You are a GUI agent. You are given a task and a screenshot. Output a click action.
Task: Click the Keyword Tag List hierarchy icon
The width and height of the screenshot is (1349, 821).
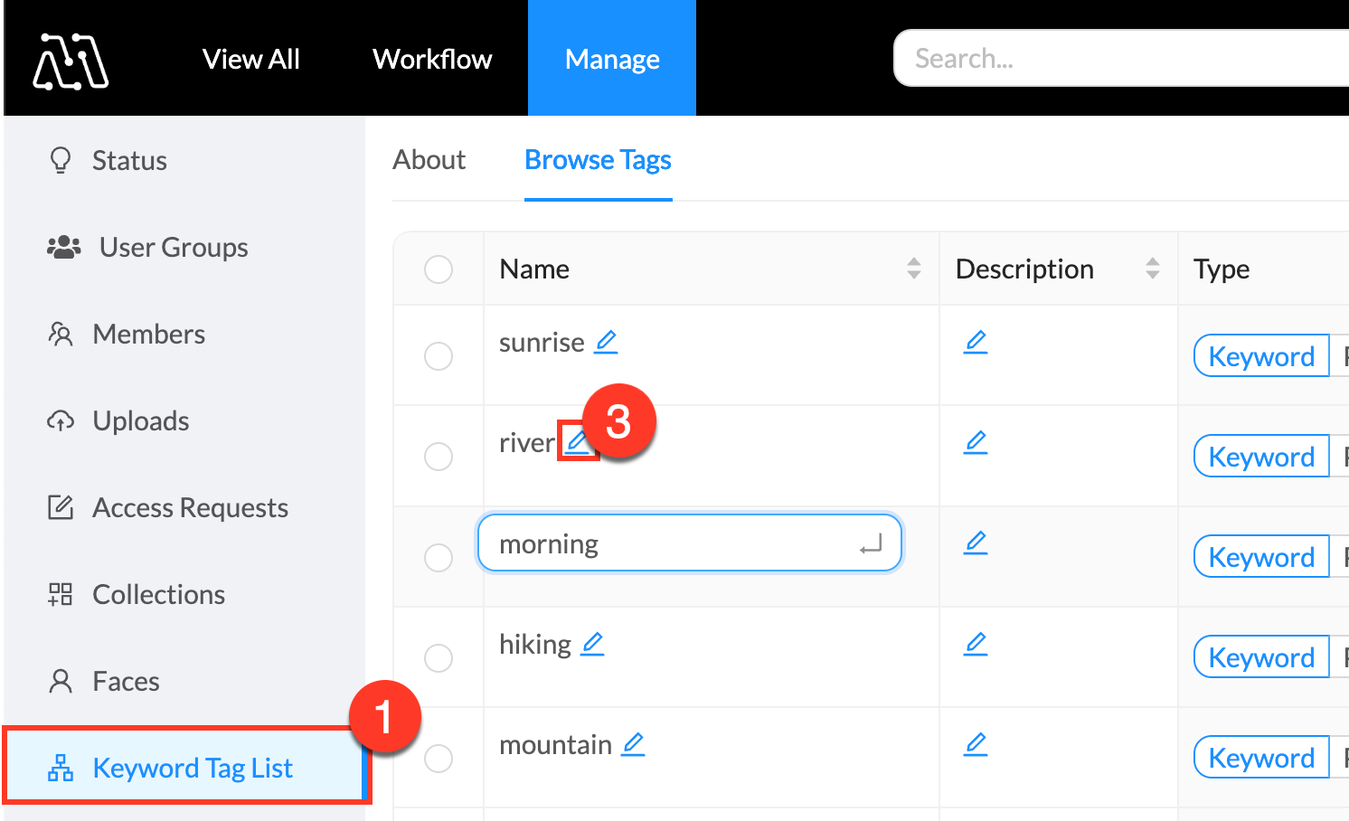pos(60,767)
